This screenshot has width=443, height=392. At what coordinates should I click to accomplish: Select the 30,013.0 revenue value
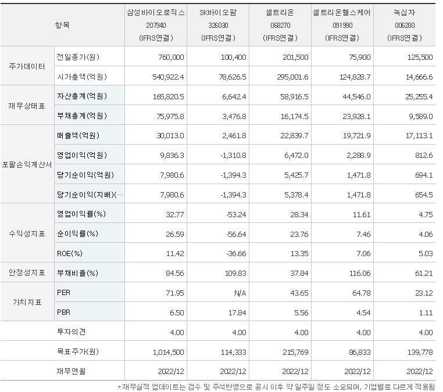point(170,136)
